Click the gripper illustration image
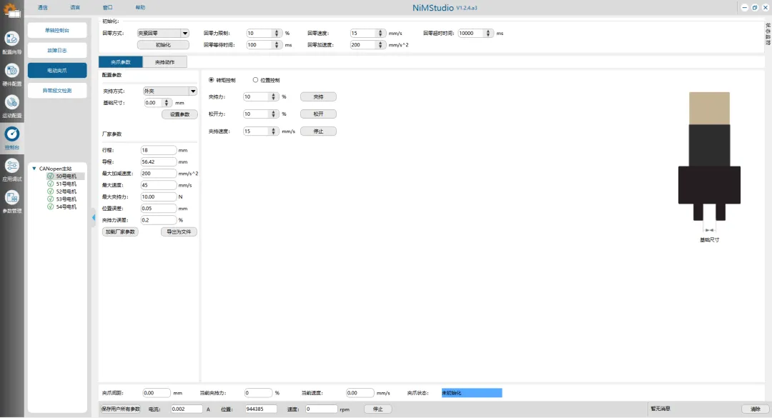 pyautogui.click(x=710, y=156)
